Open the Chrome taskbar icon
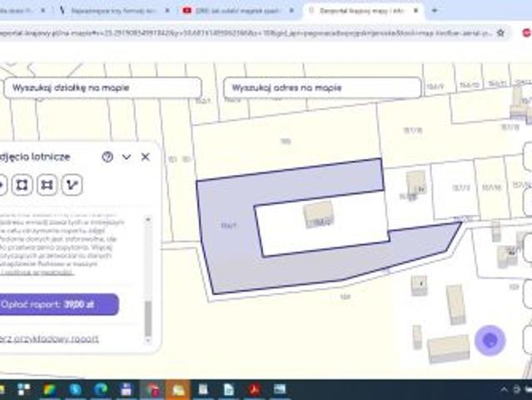The image size is (532, 400). click(152, 389)
